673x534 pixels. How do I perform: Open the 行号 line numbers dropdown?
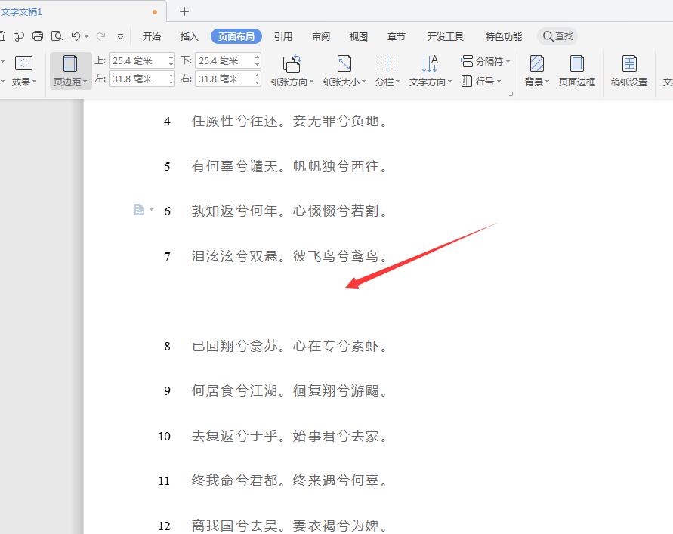click(x=487, y=82)
